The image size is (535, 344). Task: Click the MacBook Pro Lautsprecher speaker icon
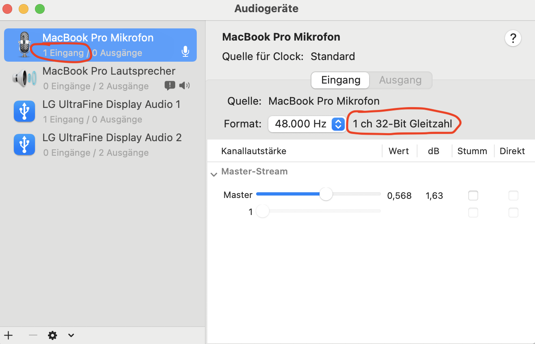(x=24, y=78)
